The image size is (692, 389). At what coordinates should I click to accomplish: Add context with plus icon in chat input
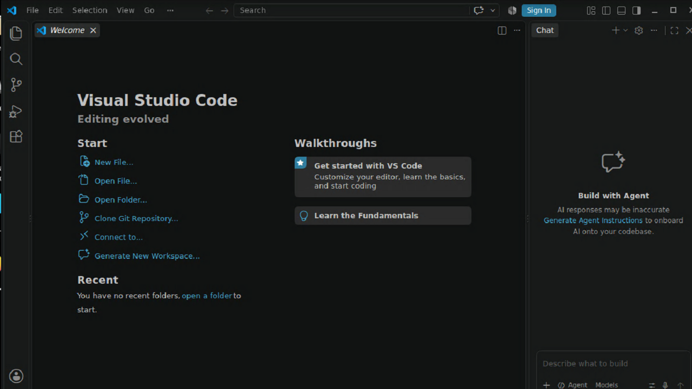click(547, 385)
